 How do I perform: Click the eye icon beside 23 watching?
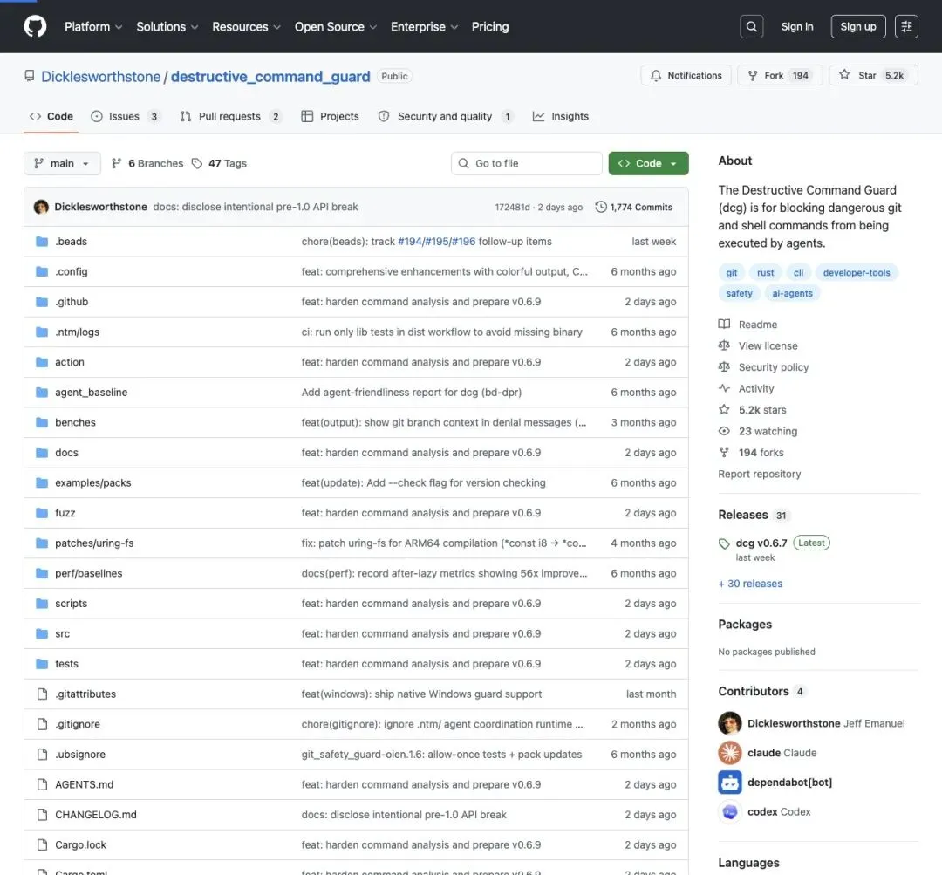click(724, 431)
